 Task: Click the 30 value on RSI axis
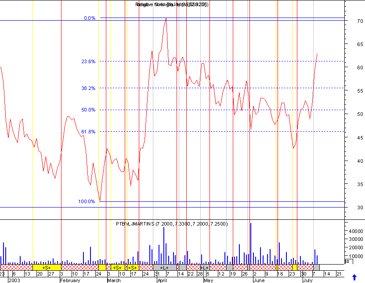(x=360, y=208)
